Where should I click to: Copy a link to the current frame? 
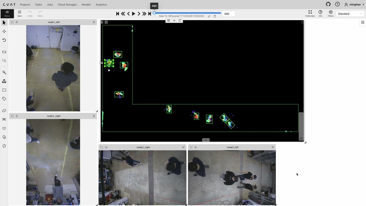(209, 16)
